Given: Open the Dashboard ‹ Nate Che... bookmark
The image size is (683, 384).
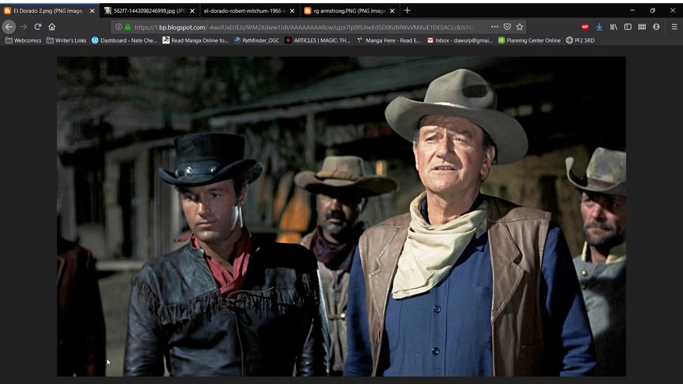Looking at the screenshot, I should tap(125, 41).
